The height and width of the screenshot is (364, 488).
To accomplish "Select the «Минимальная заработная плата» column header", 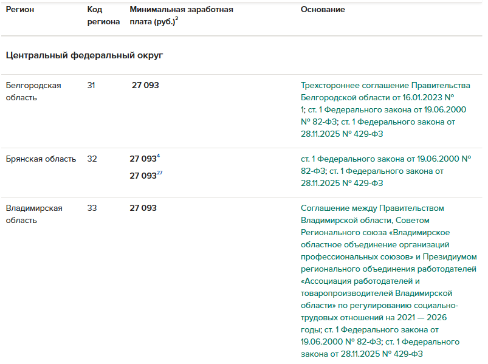I will pyautogui.click(x=181, y=16).
